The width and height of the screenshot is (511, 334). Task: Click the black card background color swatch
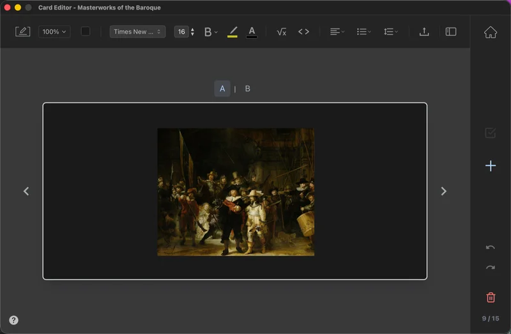(x=86, y=31)
